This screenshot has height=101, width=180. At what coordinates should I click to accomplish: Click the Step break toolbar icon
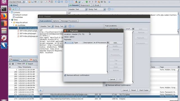90,2
